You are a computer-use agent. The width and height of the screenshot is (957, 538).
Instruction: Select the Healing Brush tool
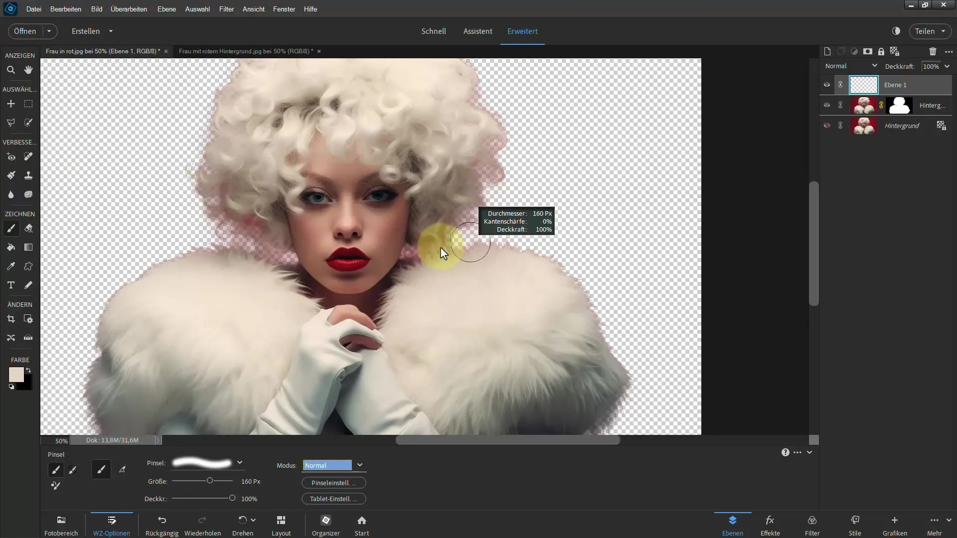click(28, 156)
